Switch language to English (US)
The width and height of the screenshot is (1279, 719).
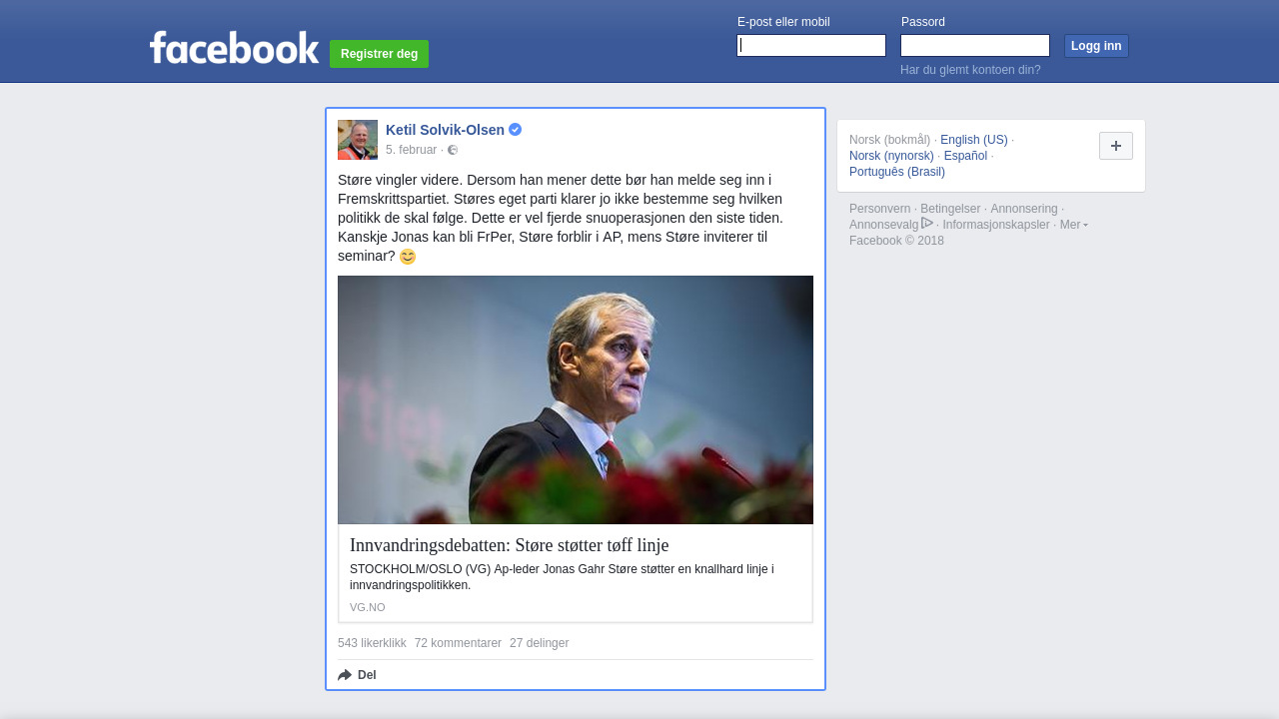tap(974, 140)
